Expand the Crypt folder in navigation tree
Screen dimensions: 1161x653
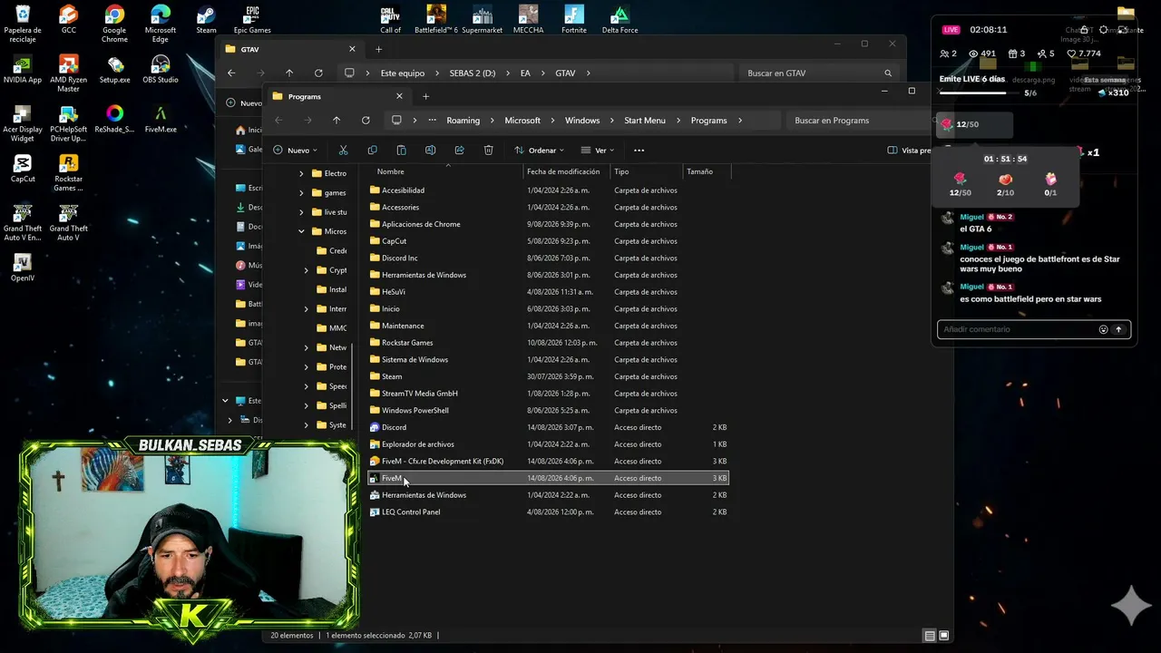click(x=306, y=270)
